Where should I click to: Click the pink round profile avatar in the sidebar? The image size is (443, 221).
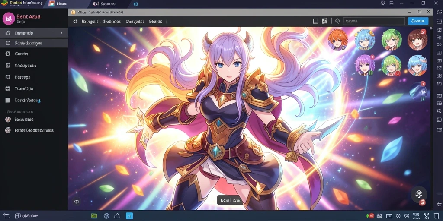(x=9, y=19)
